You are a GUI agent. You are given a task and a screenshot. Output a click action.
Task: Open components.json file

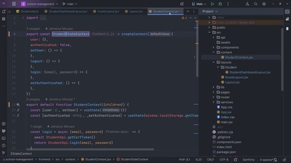point(229,142)
